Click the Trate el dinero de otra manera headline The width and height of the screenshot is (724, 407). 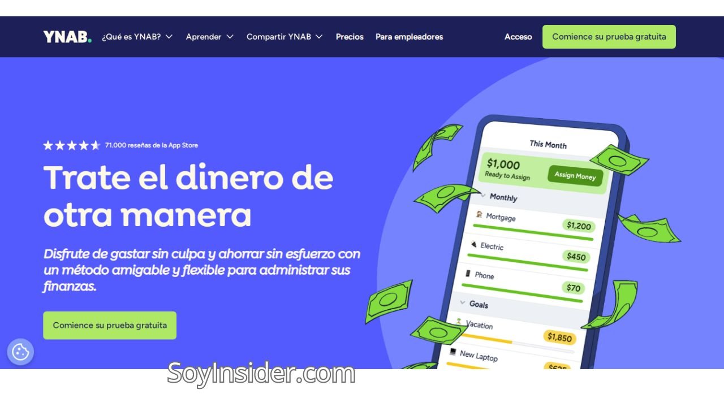(188, 196)
